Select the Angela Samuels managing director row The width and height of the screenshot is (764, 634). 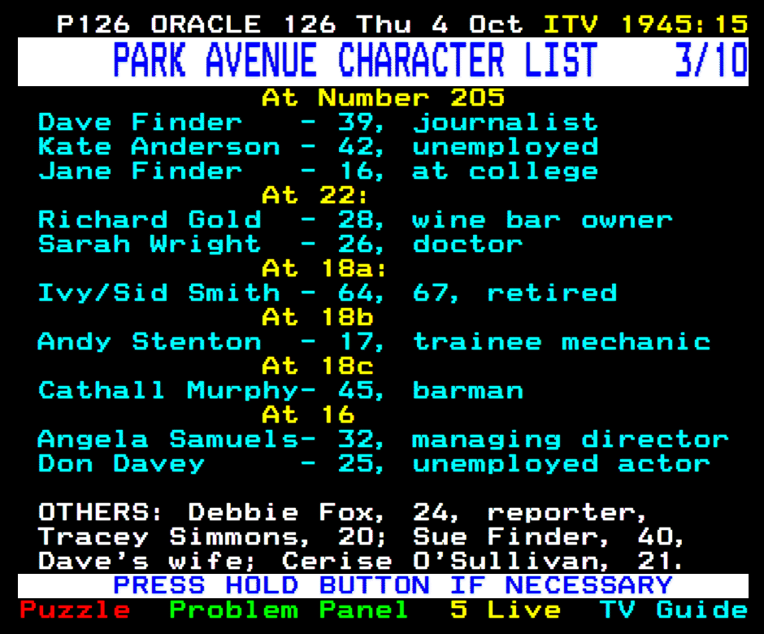point(384,439)
